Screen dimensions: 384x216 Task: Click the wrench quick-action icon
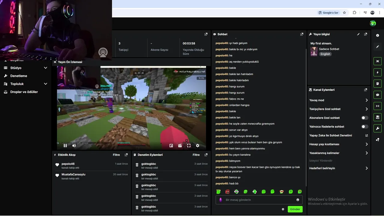pyautogui.click(x=377, y=128)
